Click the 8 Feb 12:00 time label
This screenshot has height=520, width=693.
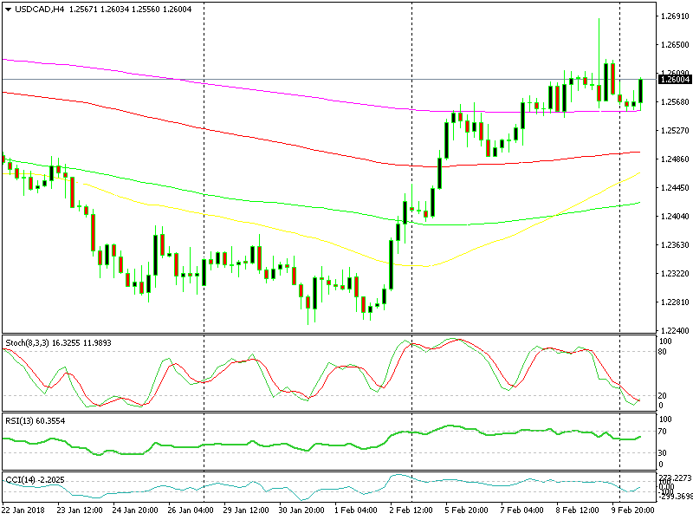click(x=577, y=510)
